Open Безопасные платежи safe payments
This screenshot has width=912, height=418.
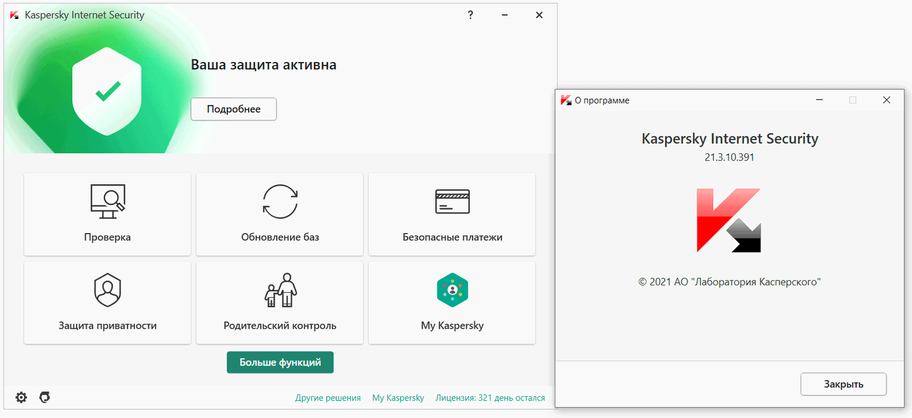(451, 214)
